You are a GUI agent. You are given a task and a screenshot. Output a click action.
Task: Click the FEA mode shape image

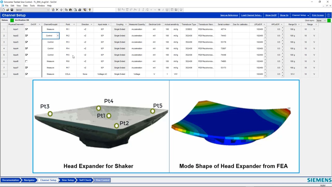[231, 123]
